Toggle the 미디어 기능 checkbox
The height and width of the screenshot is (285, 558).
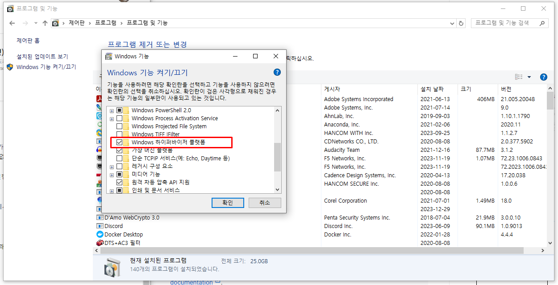pos(119,175)
